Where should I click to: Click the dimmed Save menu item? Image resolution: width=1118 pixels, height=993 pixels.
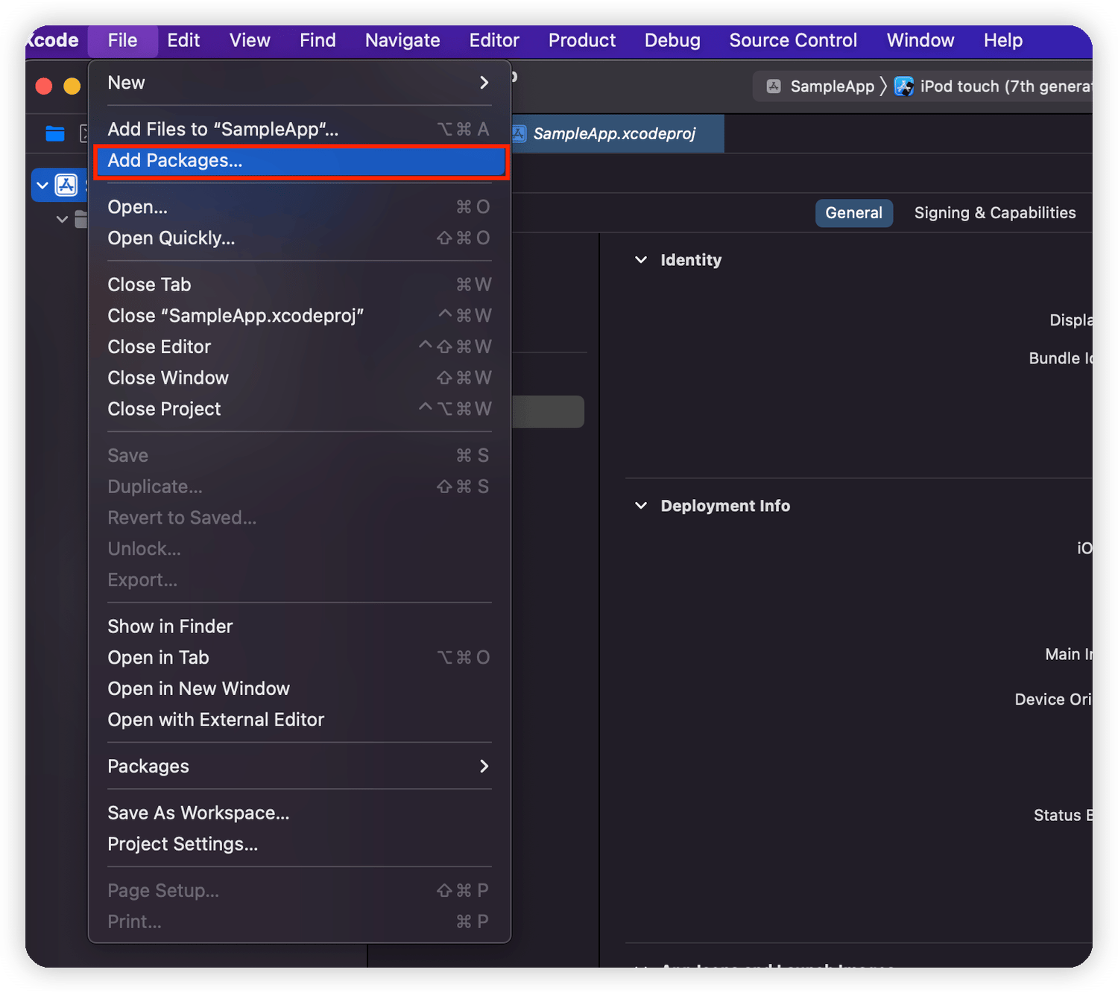pos(300,456)
